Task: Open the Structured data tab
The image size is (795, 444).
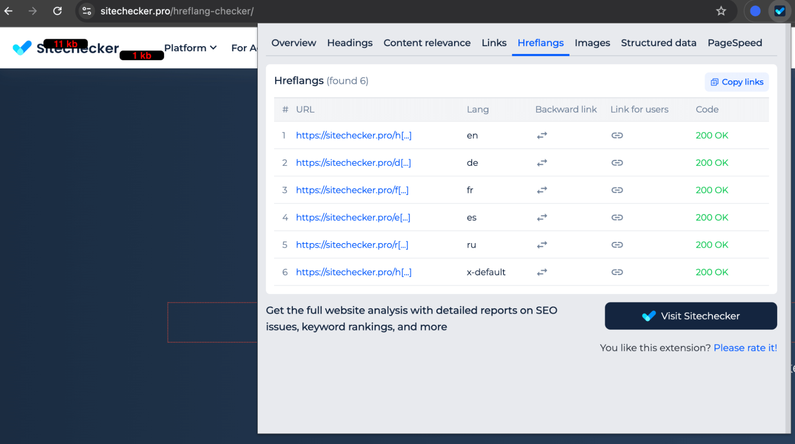Action: pyautogui.click(x=659, y=43)
